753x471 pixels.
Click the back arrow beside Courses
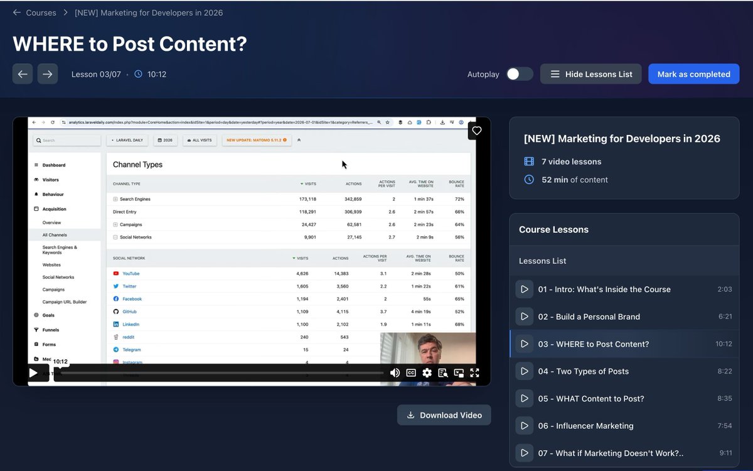[17, 13]
